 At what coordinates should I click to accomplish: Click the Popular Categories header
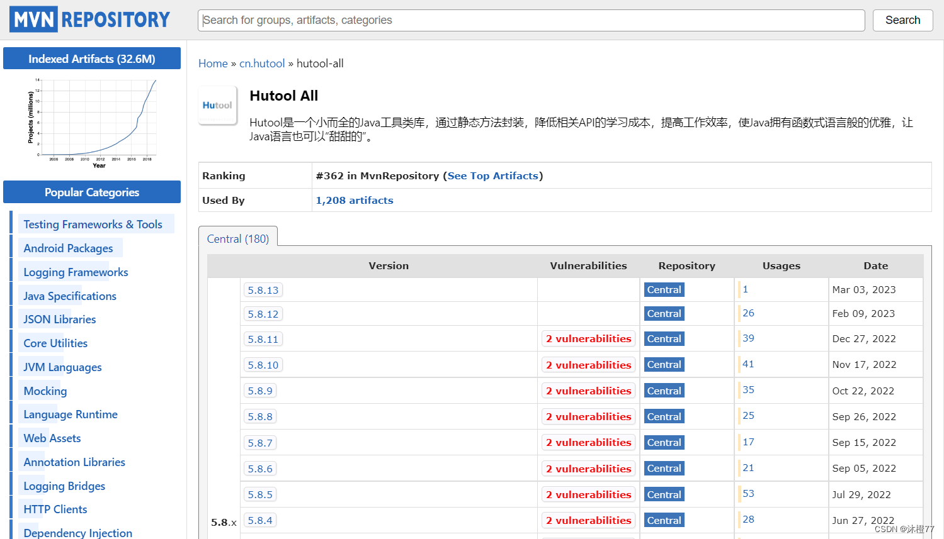[92, 192]
